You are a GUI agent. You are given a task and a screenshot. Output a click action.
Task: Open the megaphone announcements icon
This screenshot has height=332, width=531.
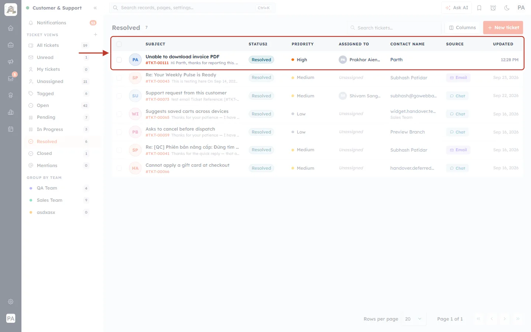coord(11,62)
